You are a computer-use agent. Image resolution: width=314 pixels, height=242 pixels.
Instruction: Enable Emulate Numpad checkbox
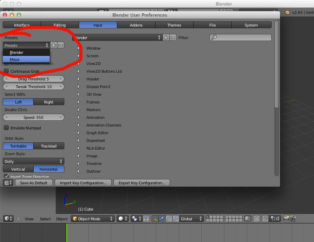6,128
